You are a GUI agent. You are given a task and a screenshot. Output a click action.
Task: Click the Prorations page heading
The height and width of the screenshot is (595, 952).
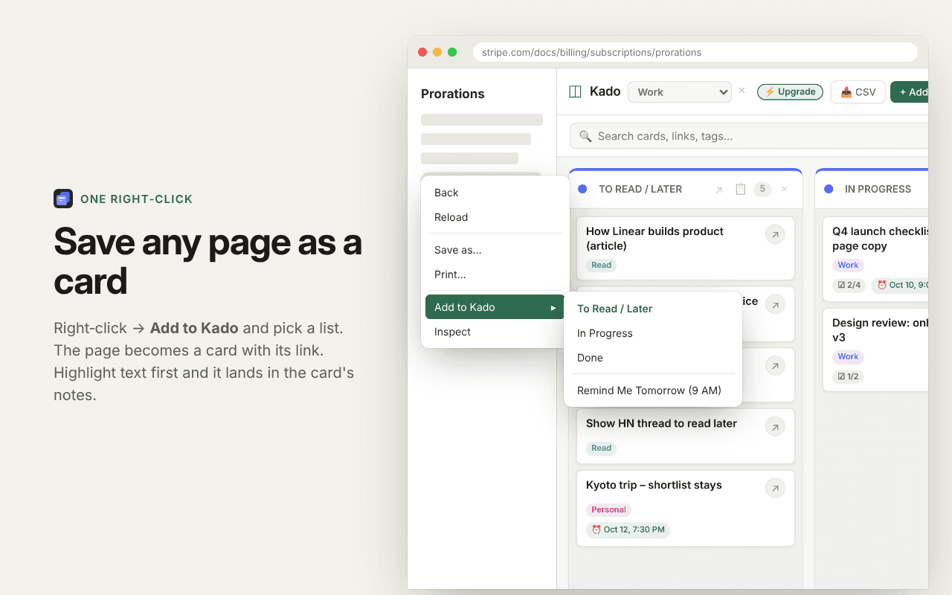coord(453,94)
